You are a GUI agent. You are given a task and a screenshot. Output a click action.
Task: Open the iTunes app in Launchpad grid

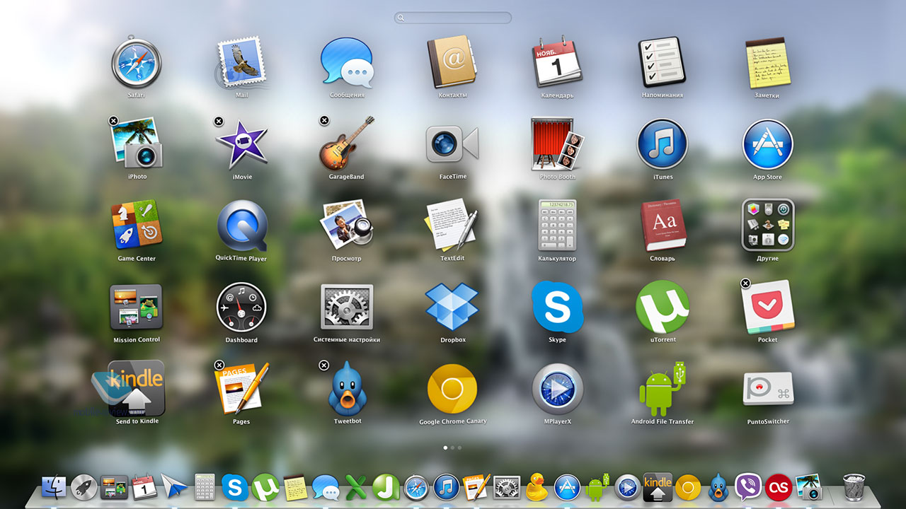point(663,144)
